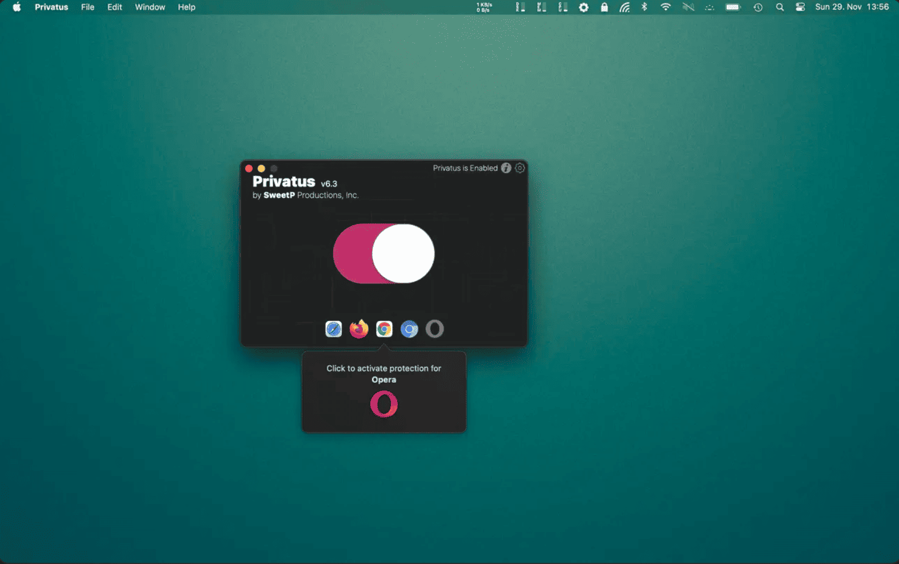The height and width of the screenshot is (564, 899).
Task: Open Spotlight search magnifier
Action: pos(780,7)
